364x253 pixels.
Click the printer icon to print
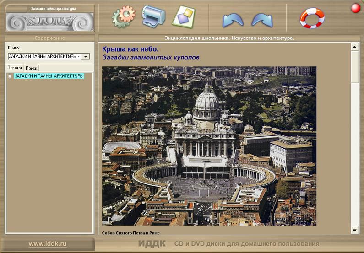tap(153, 16)
